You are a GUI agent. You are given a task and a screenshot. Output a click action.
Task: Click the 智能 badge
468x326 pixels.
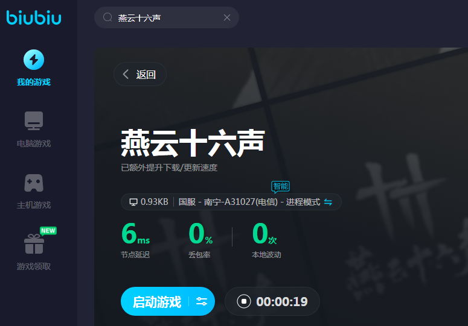[281, 187]
